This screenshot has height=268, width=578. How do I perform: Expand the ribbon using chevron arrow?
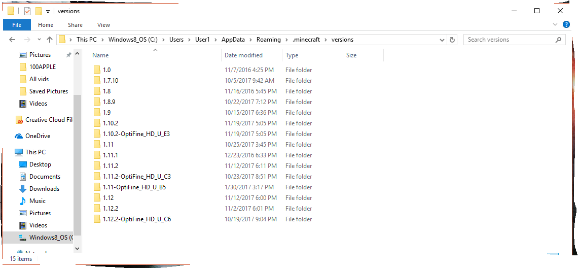click(556, 24)
